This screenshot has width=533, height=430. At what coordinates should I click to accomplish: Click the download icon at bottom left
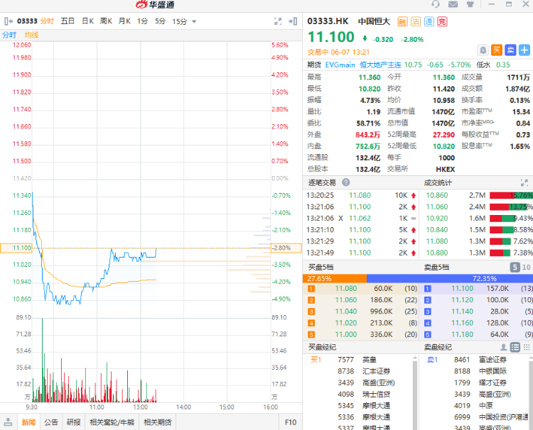pyautogui.click(x=8, y=422)
